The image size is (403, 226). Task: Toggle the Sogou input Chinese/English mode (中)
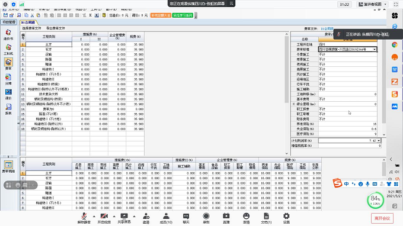347,184
